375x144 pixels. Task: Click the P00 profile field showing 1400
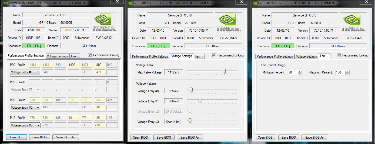point(73,65)
